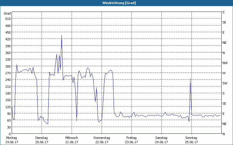233x145 pixels.
Task: Click the 90 degree axis label
Action: [8, 114]
